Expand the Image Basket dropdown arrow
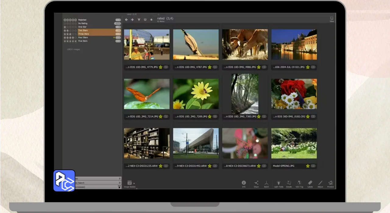Screen dimensions: 390x213 click(134, 183)
